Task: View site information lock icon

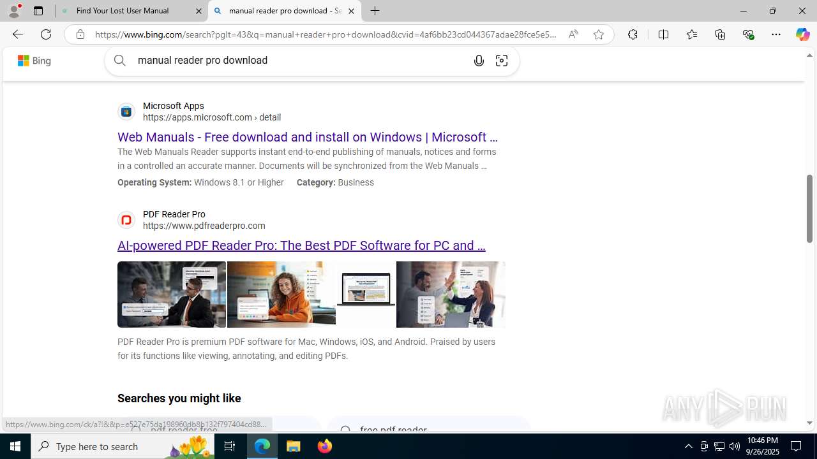Action: click(80, 34)
